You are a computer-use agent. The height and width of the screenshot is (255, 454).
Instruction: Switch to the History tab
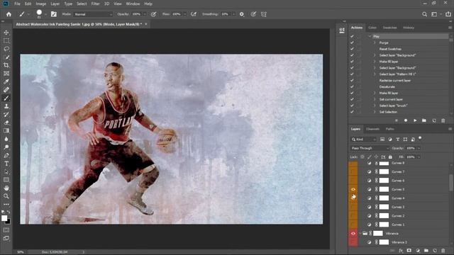409,28
